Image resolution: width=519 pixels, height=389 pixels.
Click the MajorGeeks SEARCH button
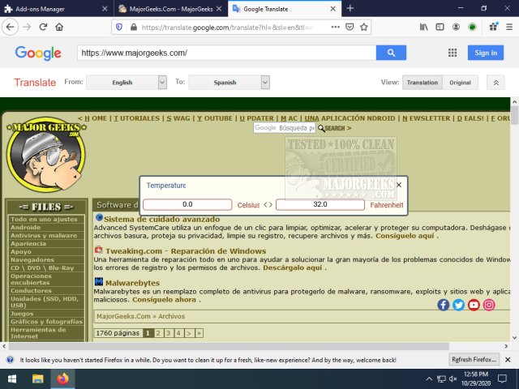coord(334,128)
